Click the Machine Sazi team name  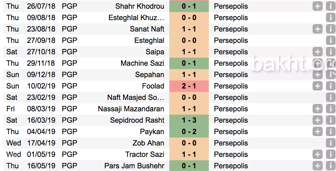coord(142,63)
